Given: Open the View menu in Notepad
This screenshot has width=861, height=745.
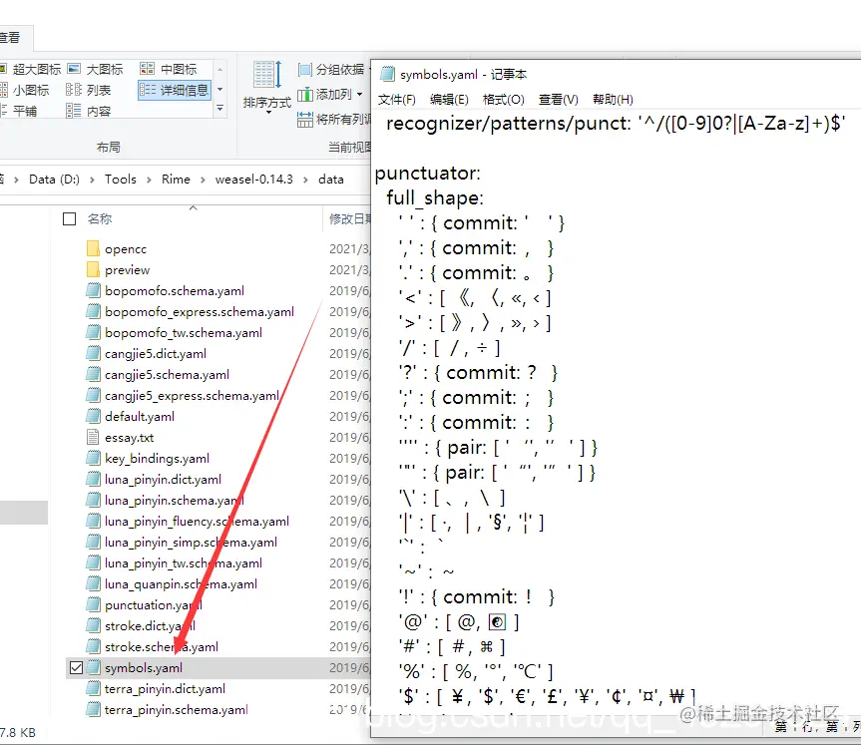Looking at the screenshot, I should 559,100.
